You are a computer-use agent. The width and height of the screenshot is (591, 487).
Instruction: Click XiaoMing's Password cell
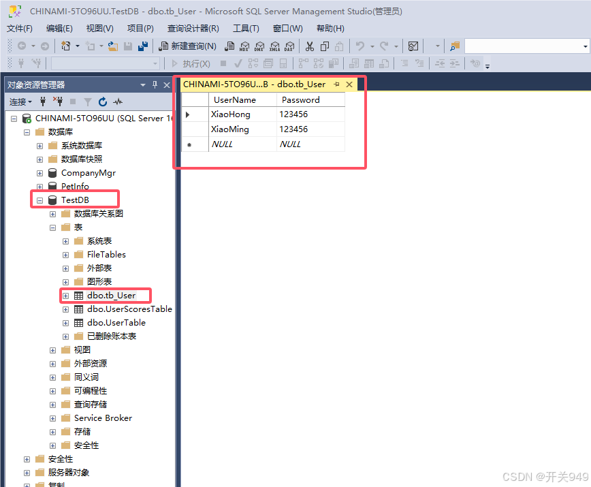pos(310,129)
